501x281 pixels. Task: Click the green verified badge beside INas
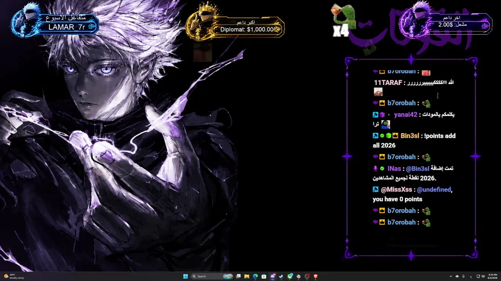(382, 169)
